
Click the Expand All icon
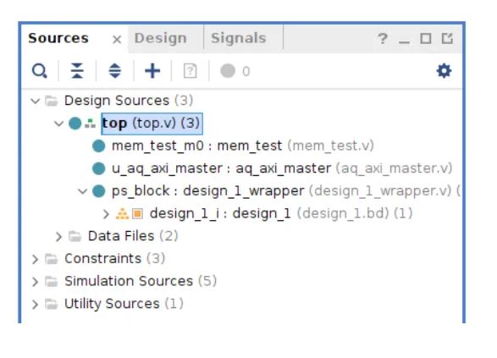pos(115,70)
